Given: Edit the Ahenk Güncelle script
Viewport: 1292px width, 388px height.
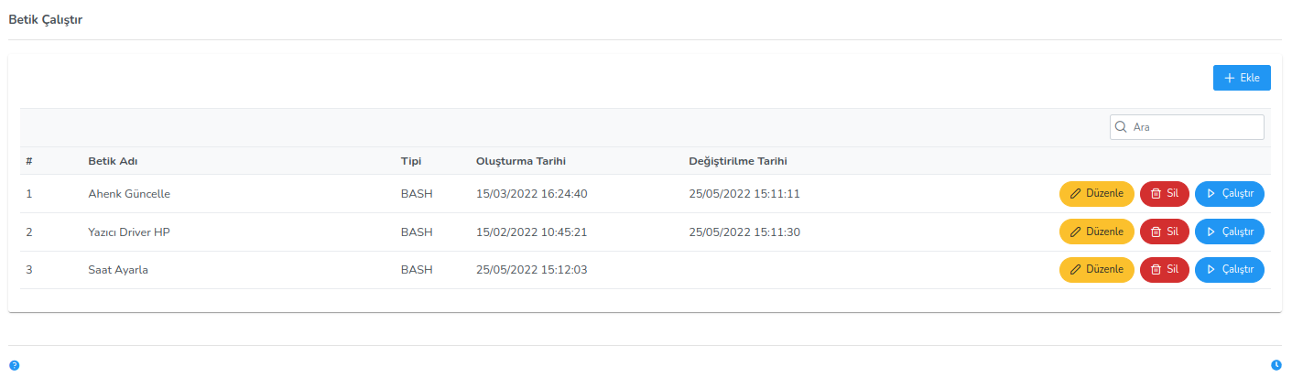Looking at the screenshot, I should click(x=1096, y=194).
